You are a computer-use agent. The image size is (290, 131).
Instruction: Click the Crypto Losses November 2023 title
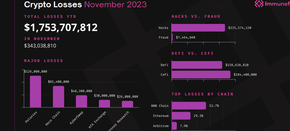coord(85,4)
